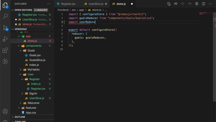Collapse the components folder
Viewport: 216px width, 122px height.
19,46
